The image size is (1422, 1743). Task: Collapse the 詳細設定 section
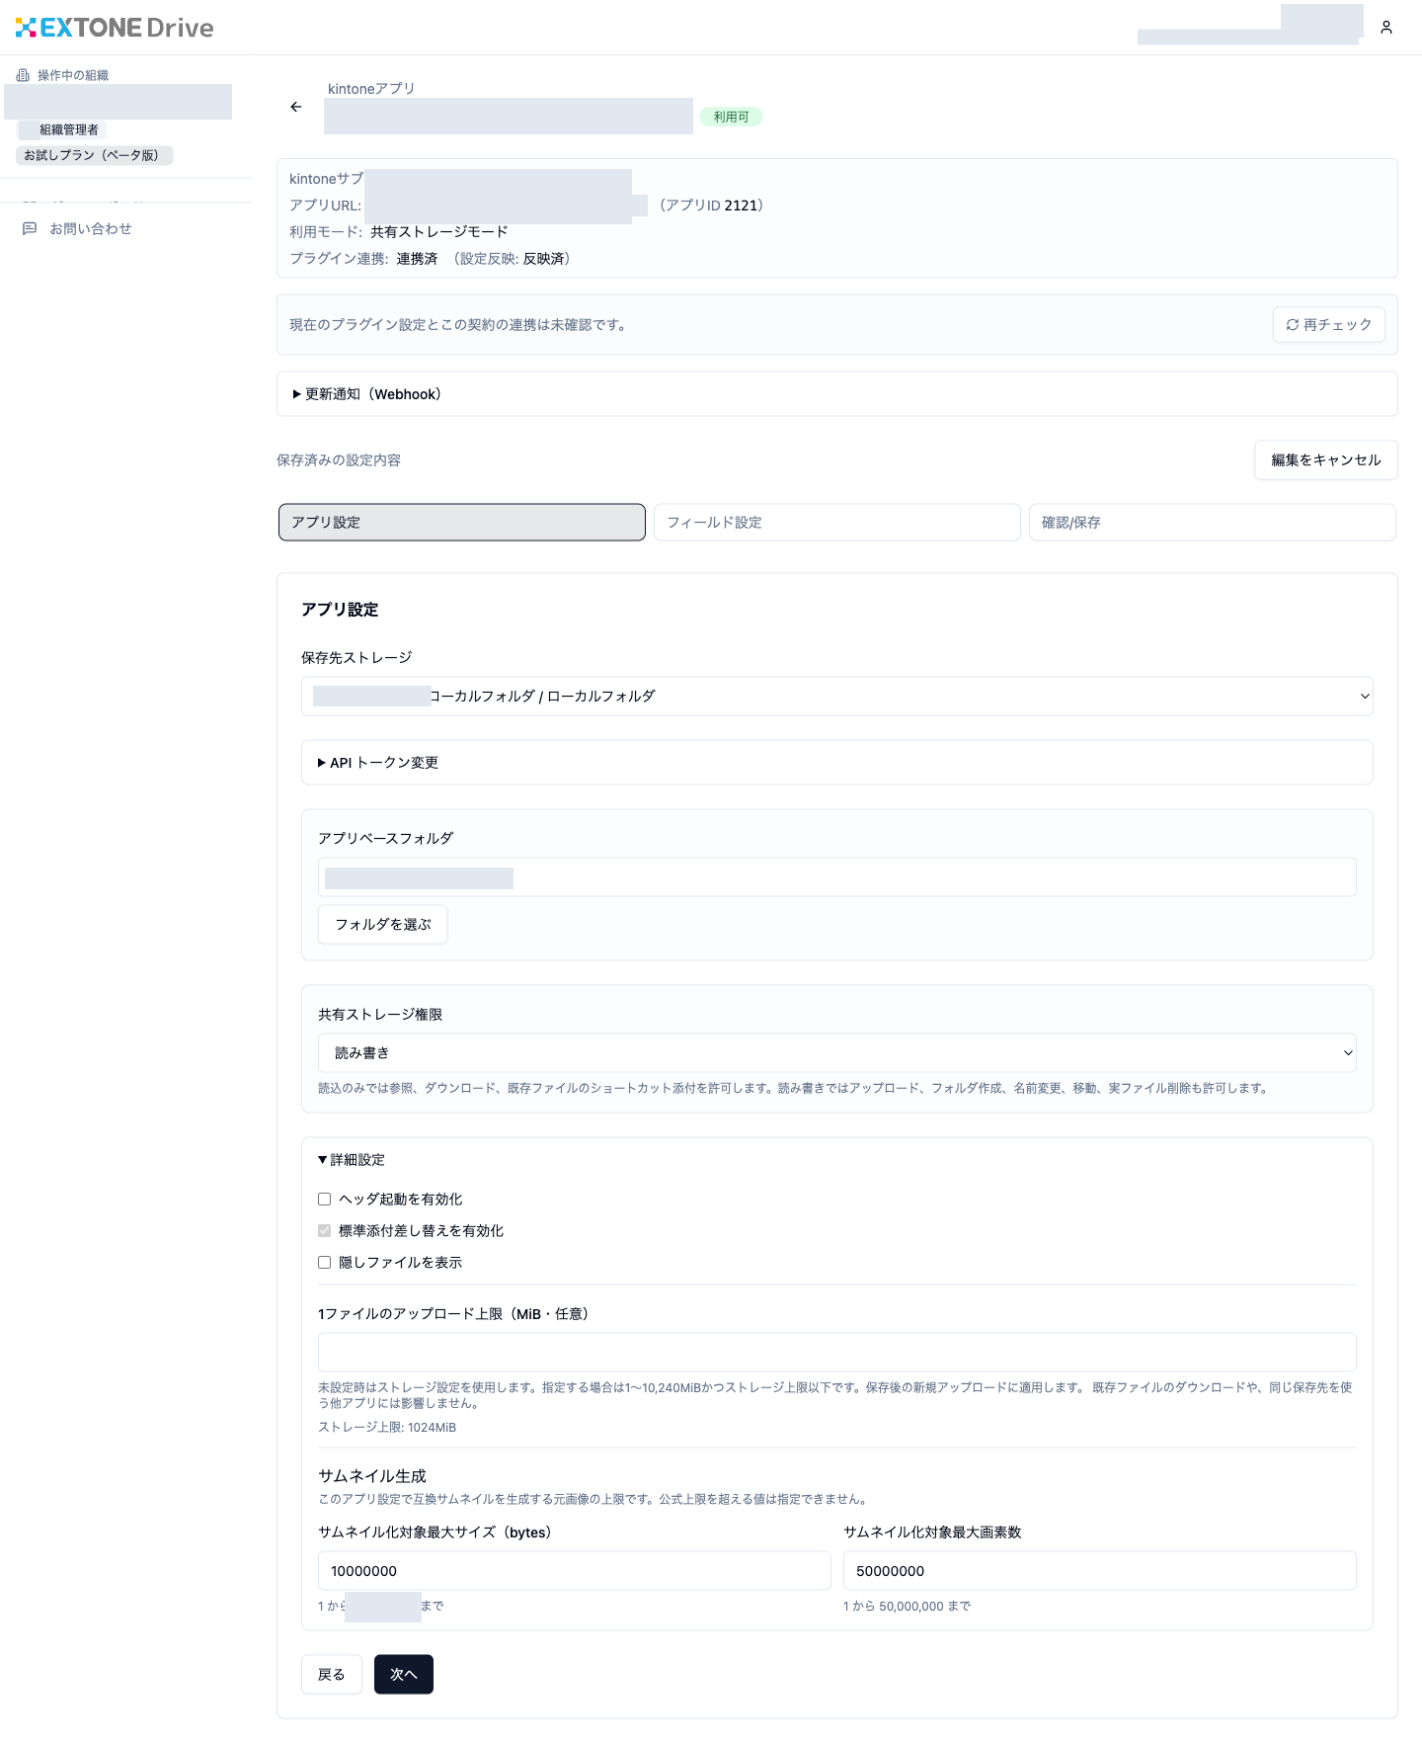pos(352,1160)
